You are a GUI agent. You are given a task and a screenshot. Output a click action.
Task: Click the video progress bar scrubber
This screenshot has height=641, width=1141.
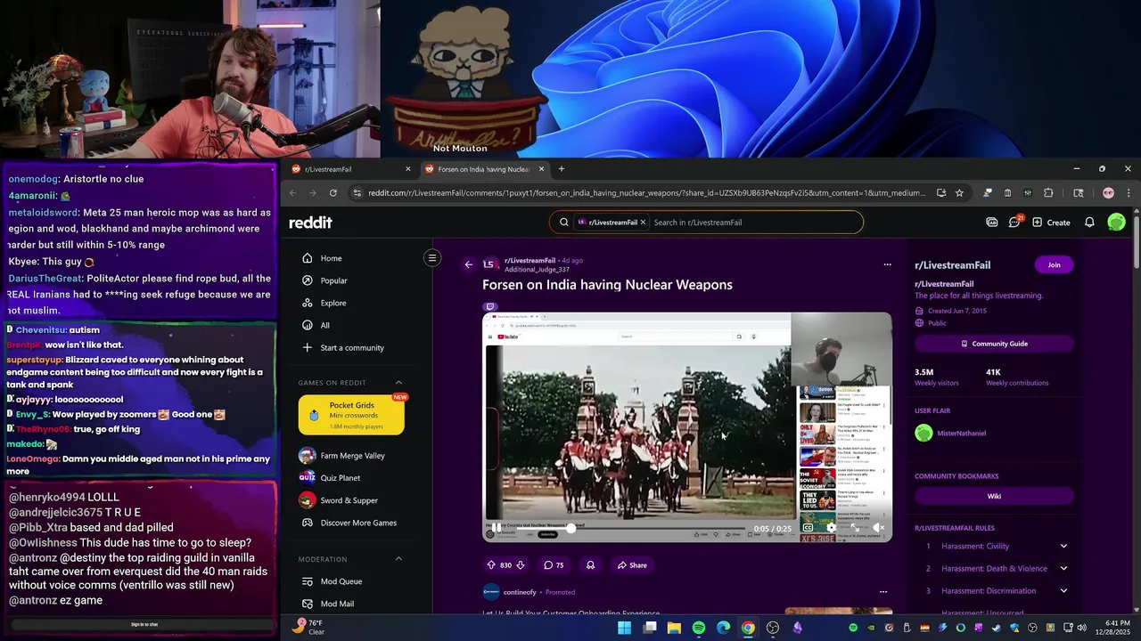[570, 528]
